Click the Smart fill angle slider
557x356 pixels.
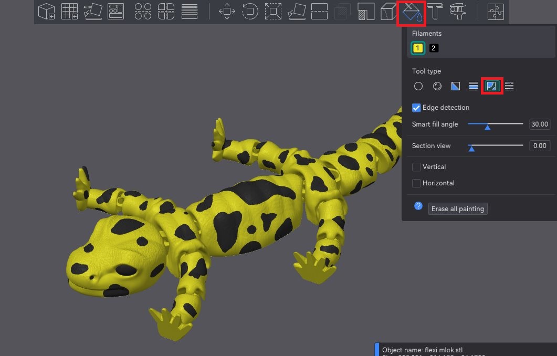point(495,124)
